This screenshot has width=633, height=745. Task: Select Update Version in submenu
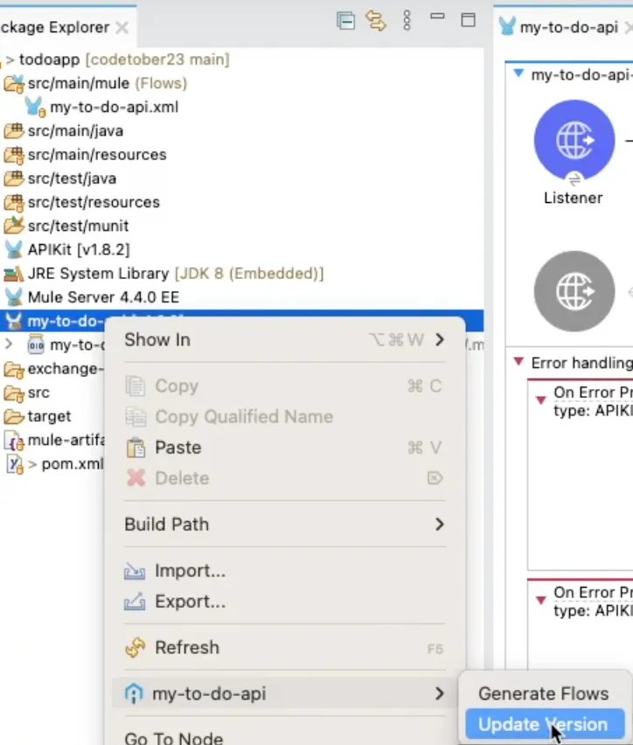tap(544, 725)
